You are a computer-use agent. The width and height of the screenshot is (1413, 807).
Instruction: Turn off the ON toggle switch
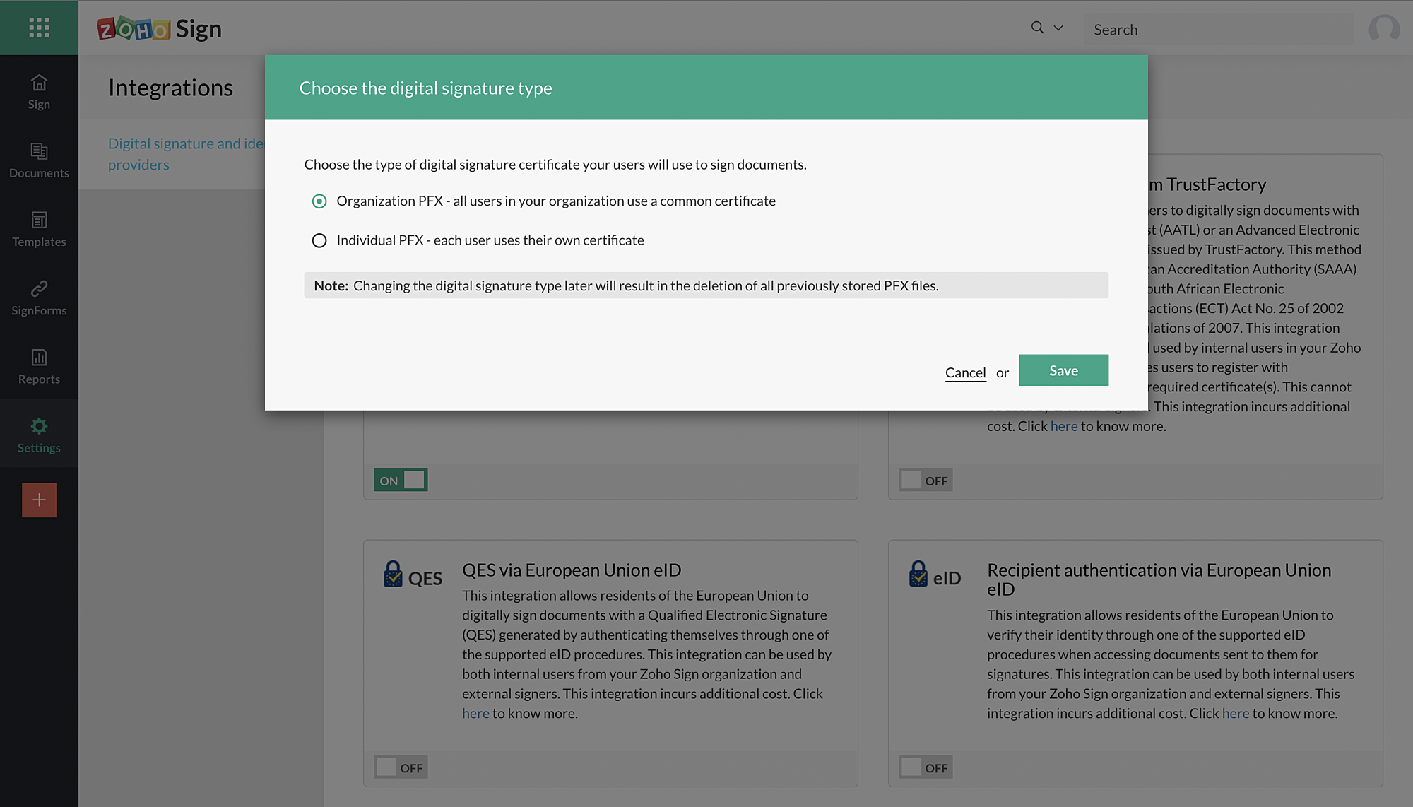pyautogui.click(x=401, y=481)
